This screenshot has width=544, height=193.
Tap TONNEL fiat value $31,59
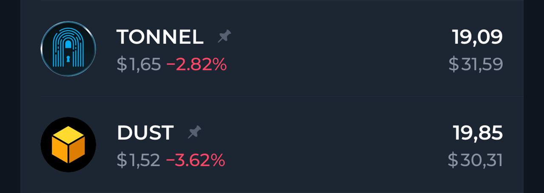point(476,64)
